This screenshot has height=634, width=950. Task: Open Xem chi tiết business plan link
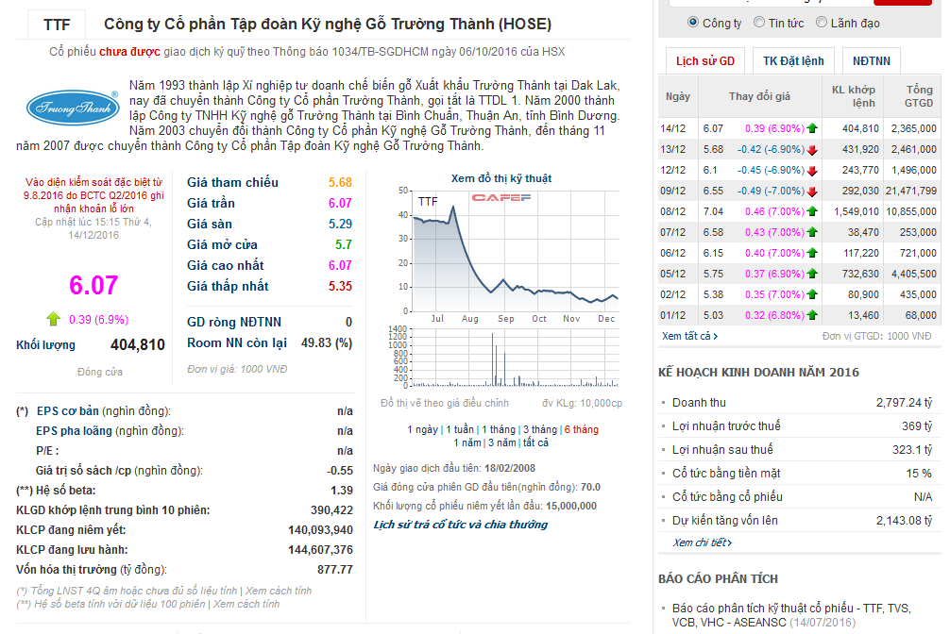[x=703, y=542]
